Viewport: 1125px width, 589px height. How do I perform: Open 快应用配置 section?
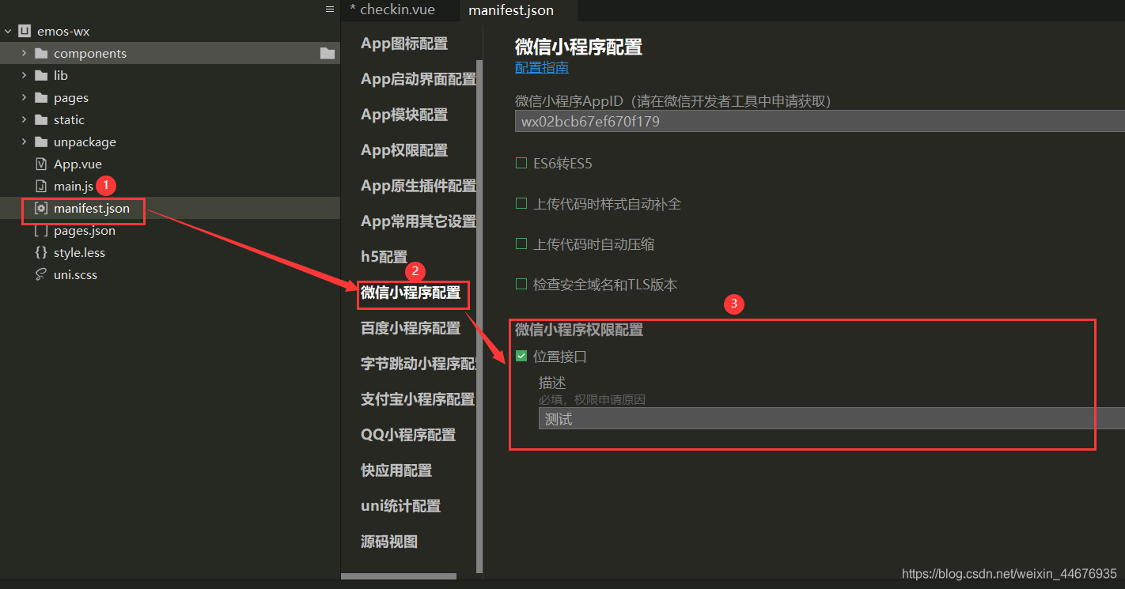(396, 470)
